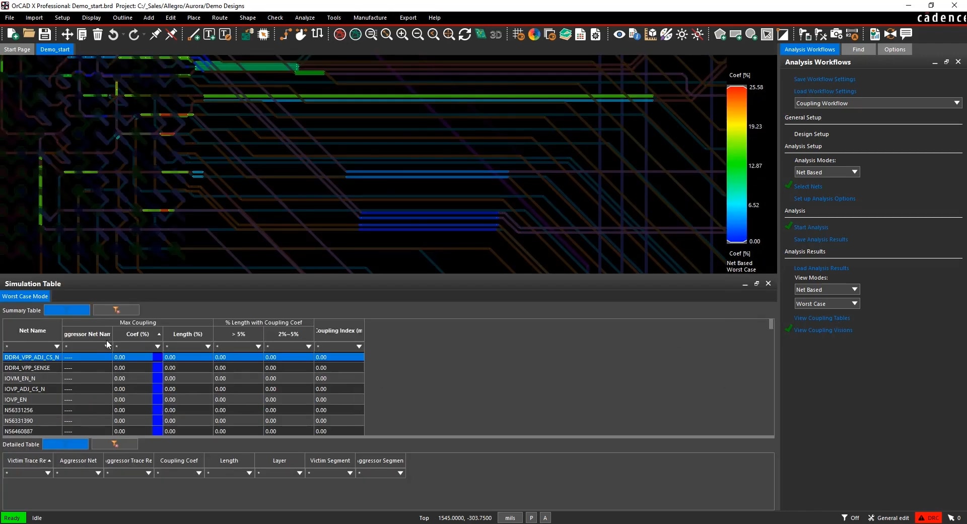The image size is (967, 524).
Task: Select the Route Connect tool
Action: (286, 34)
